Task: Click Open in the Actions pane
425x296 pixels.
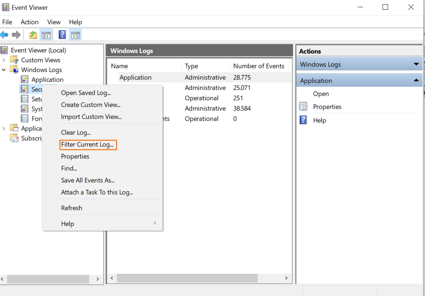Action: (x=321, y=94)
